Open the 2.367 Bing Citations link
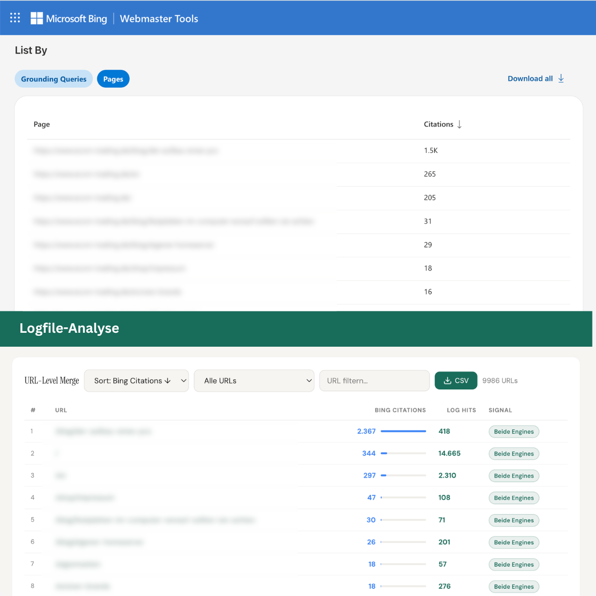This screenshot has height=596, width=596. pos(366,432)
